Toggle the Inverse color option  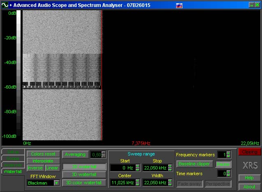click(x=35, y=168)
